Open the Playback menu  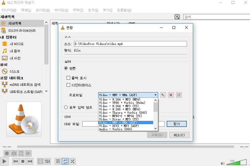coord(26,10)
